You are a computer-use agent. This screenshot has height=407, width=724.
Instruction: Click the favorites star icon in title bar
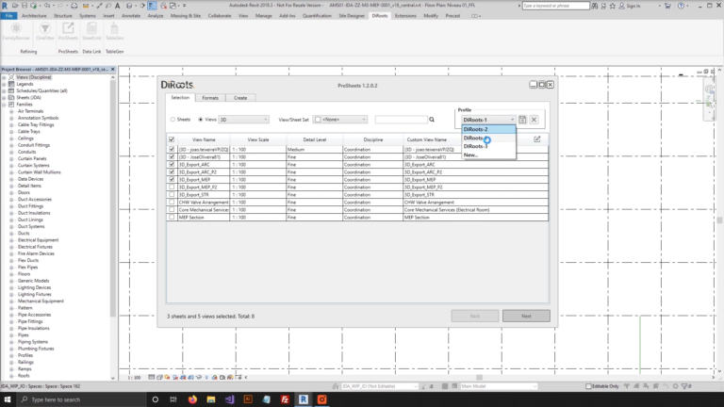612,6
